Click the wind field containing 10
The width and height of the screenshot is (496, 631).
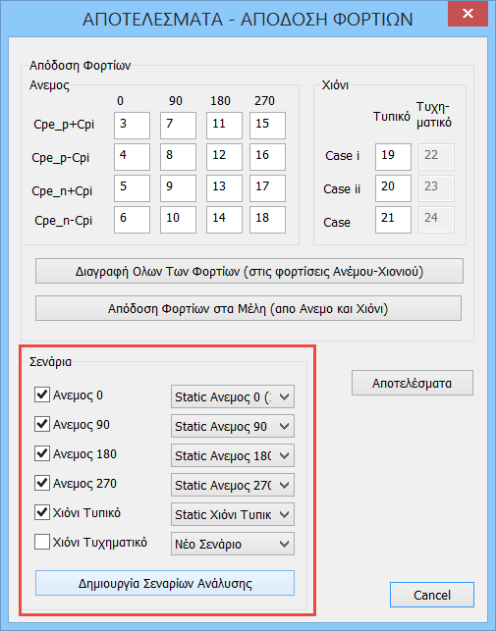(x=178, y=220)
